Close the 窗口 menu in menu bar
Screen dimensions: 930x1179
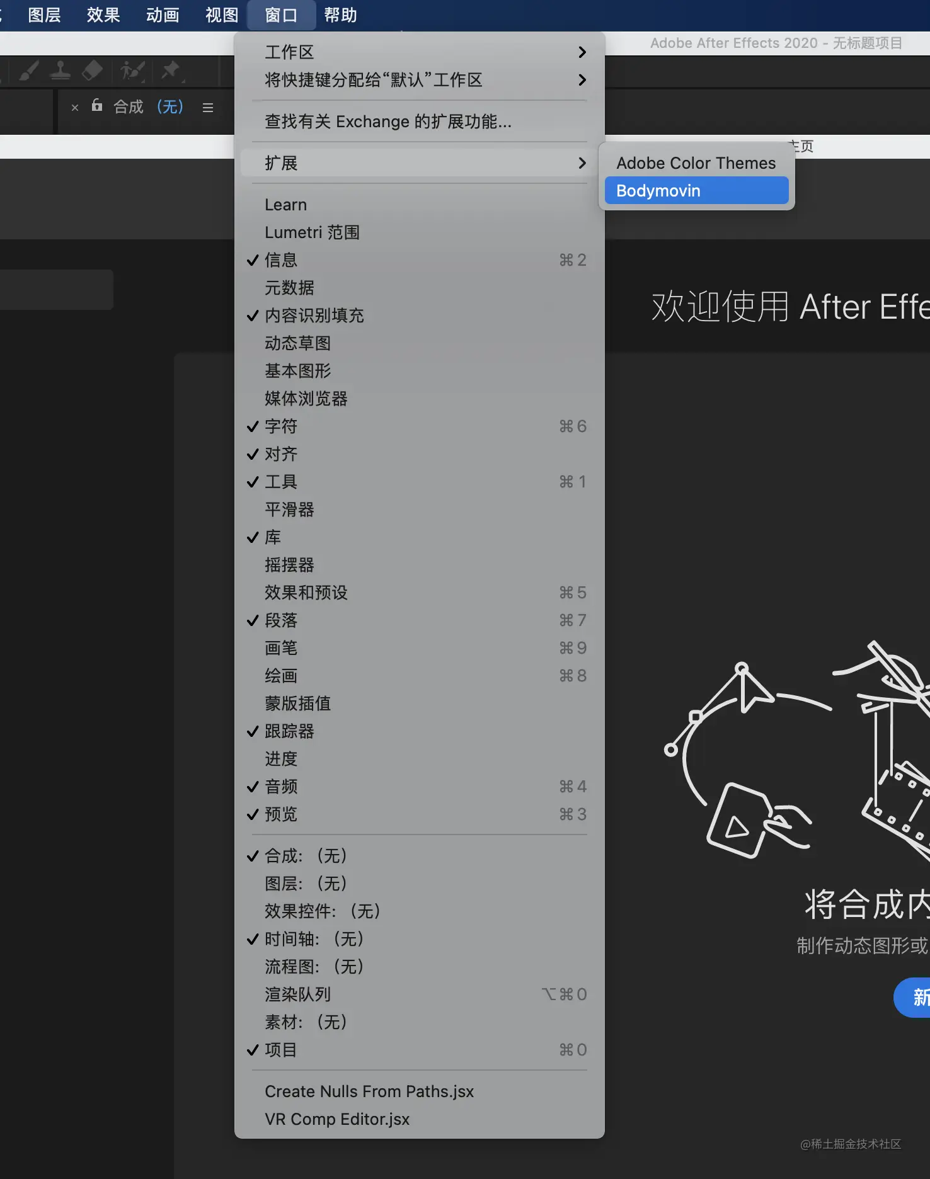281,15
